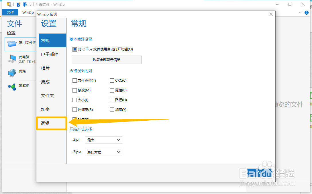
Task: Select the 常用文件夹 folder icon
Action: tap(12, 44)
